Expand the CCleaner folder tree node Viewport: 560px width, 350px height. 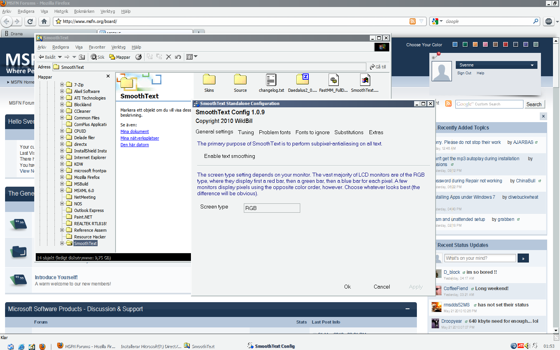coord(62,111)
